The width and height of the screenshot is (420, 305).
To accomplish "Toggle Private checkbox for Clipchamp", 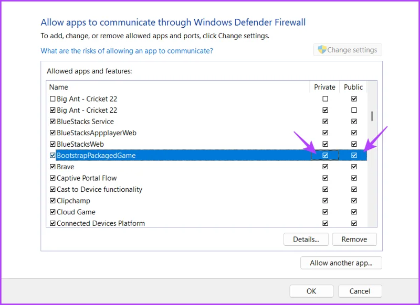I will click(325, 201).
